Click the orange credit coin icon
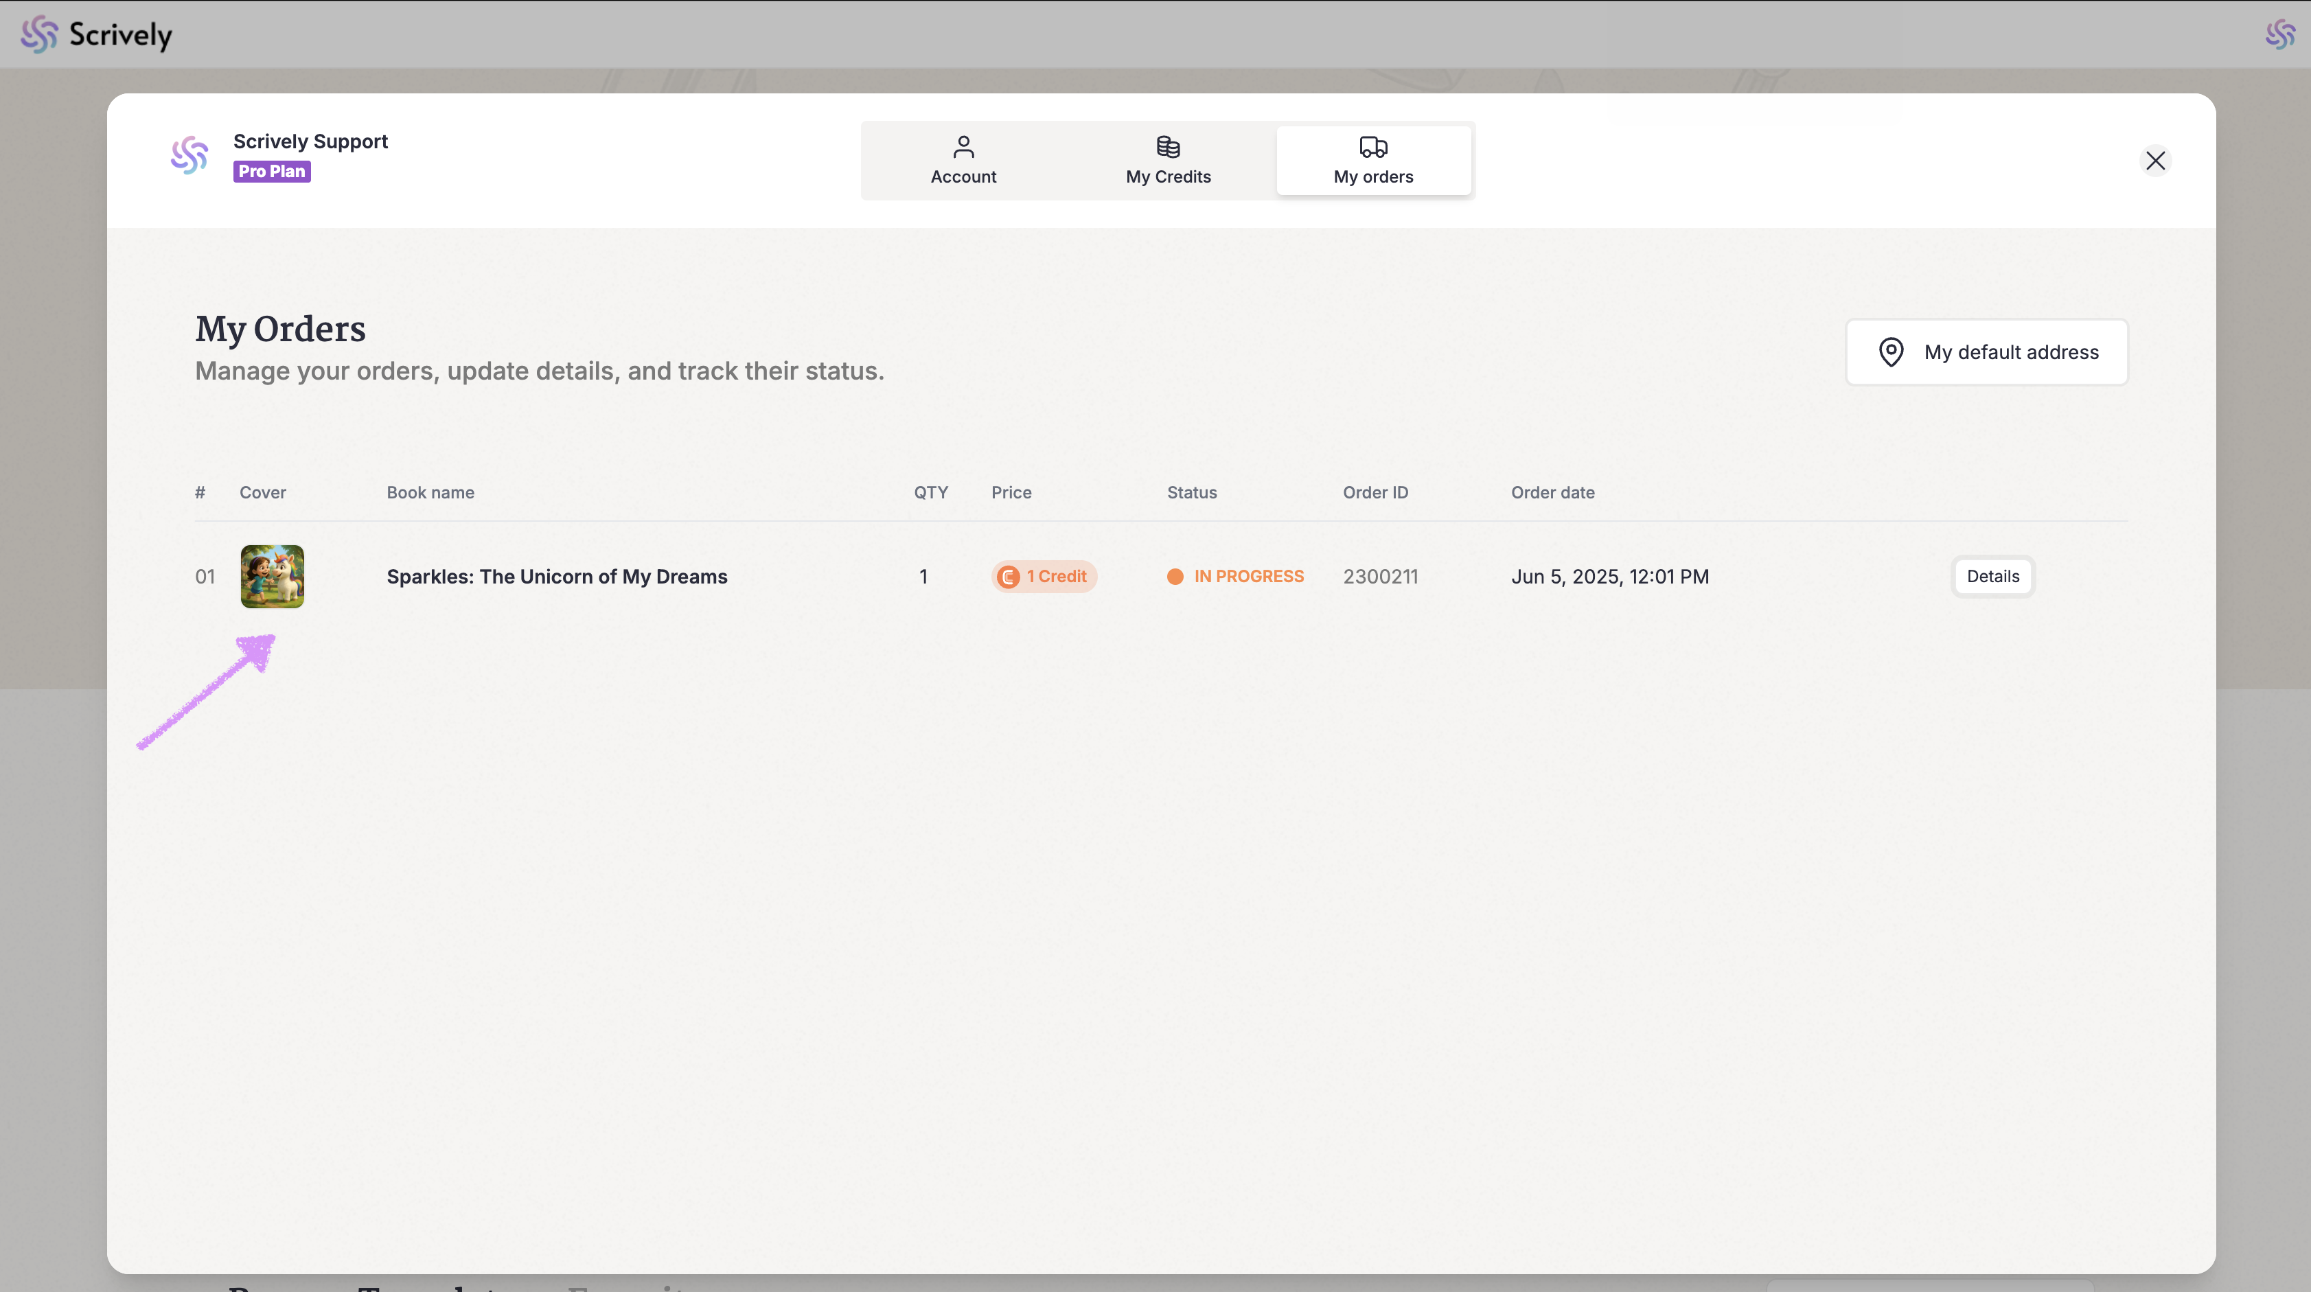Screen dimensions: 2311x1292 pyautogui.click(x=1009, y=577)
